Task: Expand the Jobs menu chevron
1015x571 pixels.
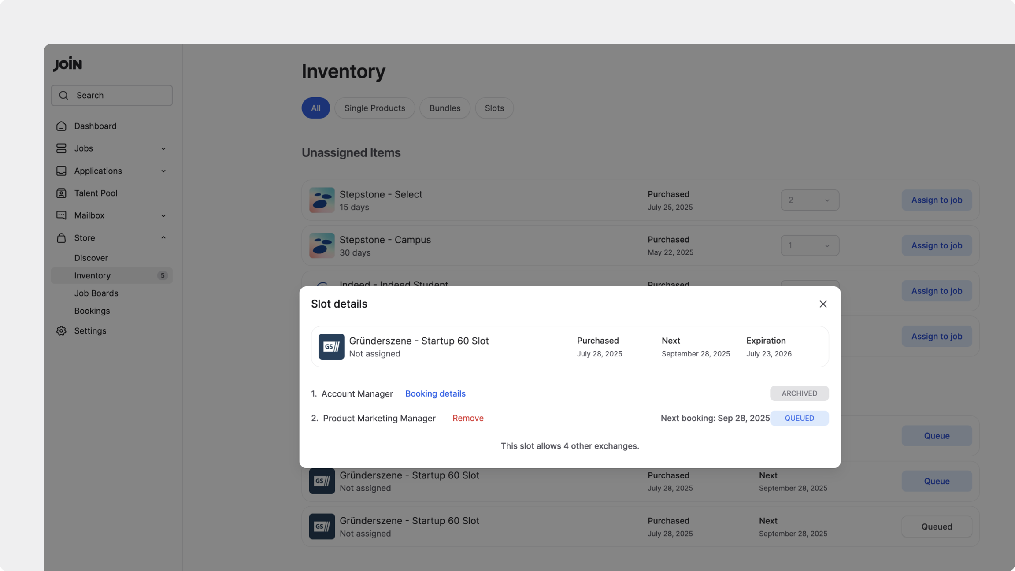Action: [x=163, y=148]
